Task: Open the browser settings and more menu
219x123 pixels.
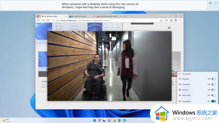Action: (x=180, y=20)
